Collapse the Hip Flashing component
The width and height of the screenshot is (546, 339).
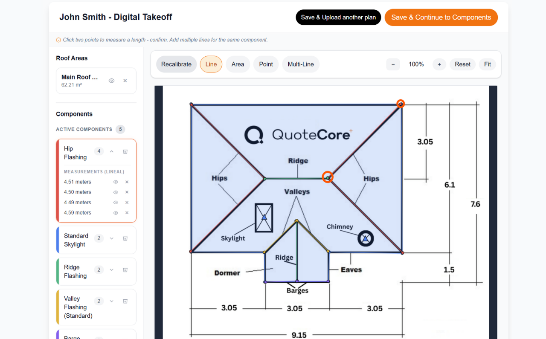[111, 151]
